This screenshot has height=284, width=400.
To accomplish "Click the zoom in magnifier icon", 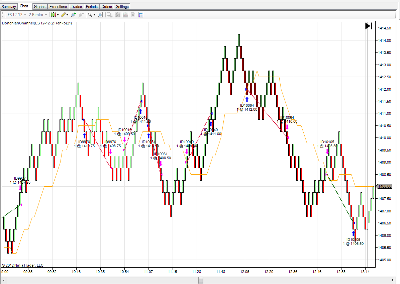I will pos(73,15).
